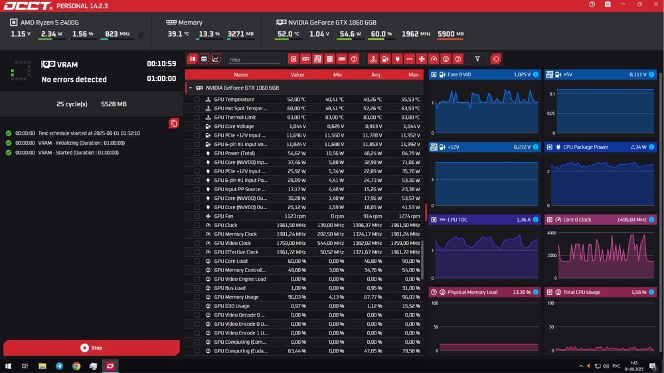Check the GPU Power (Total) checkbox
The height and width of the screenshot is (373, 664).
(x=197, y=153)
